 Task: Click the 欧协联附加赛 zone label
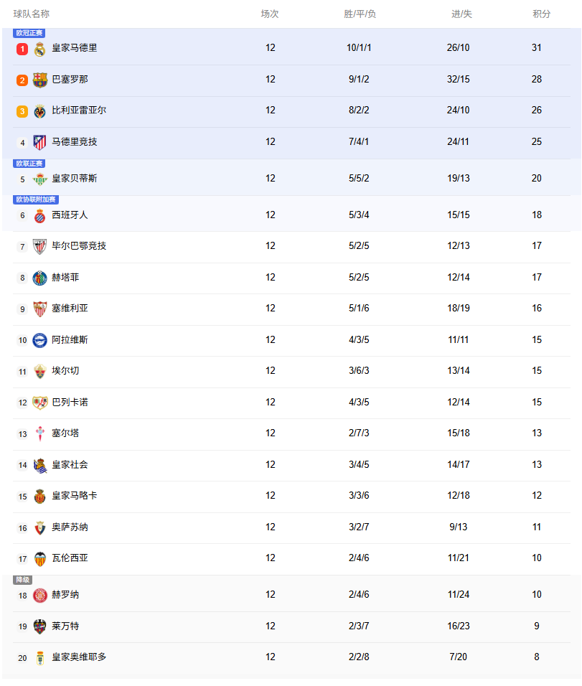36,199
